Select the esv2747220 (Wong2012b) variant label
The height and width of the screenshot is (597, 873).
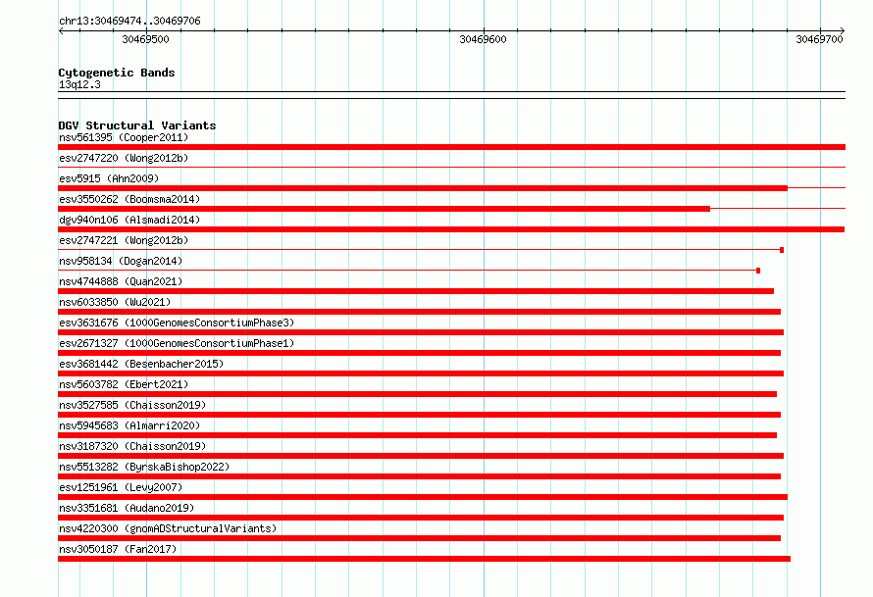click(x=124, y=158)
